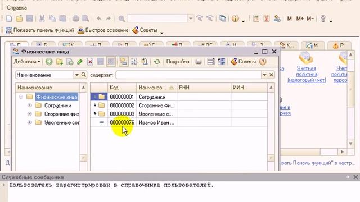Select the Уволенные с... table row
This screenshot has width=360, height=202.
click(179, 114)
